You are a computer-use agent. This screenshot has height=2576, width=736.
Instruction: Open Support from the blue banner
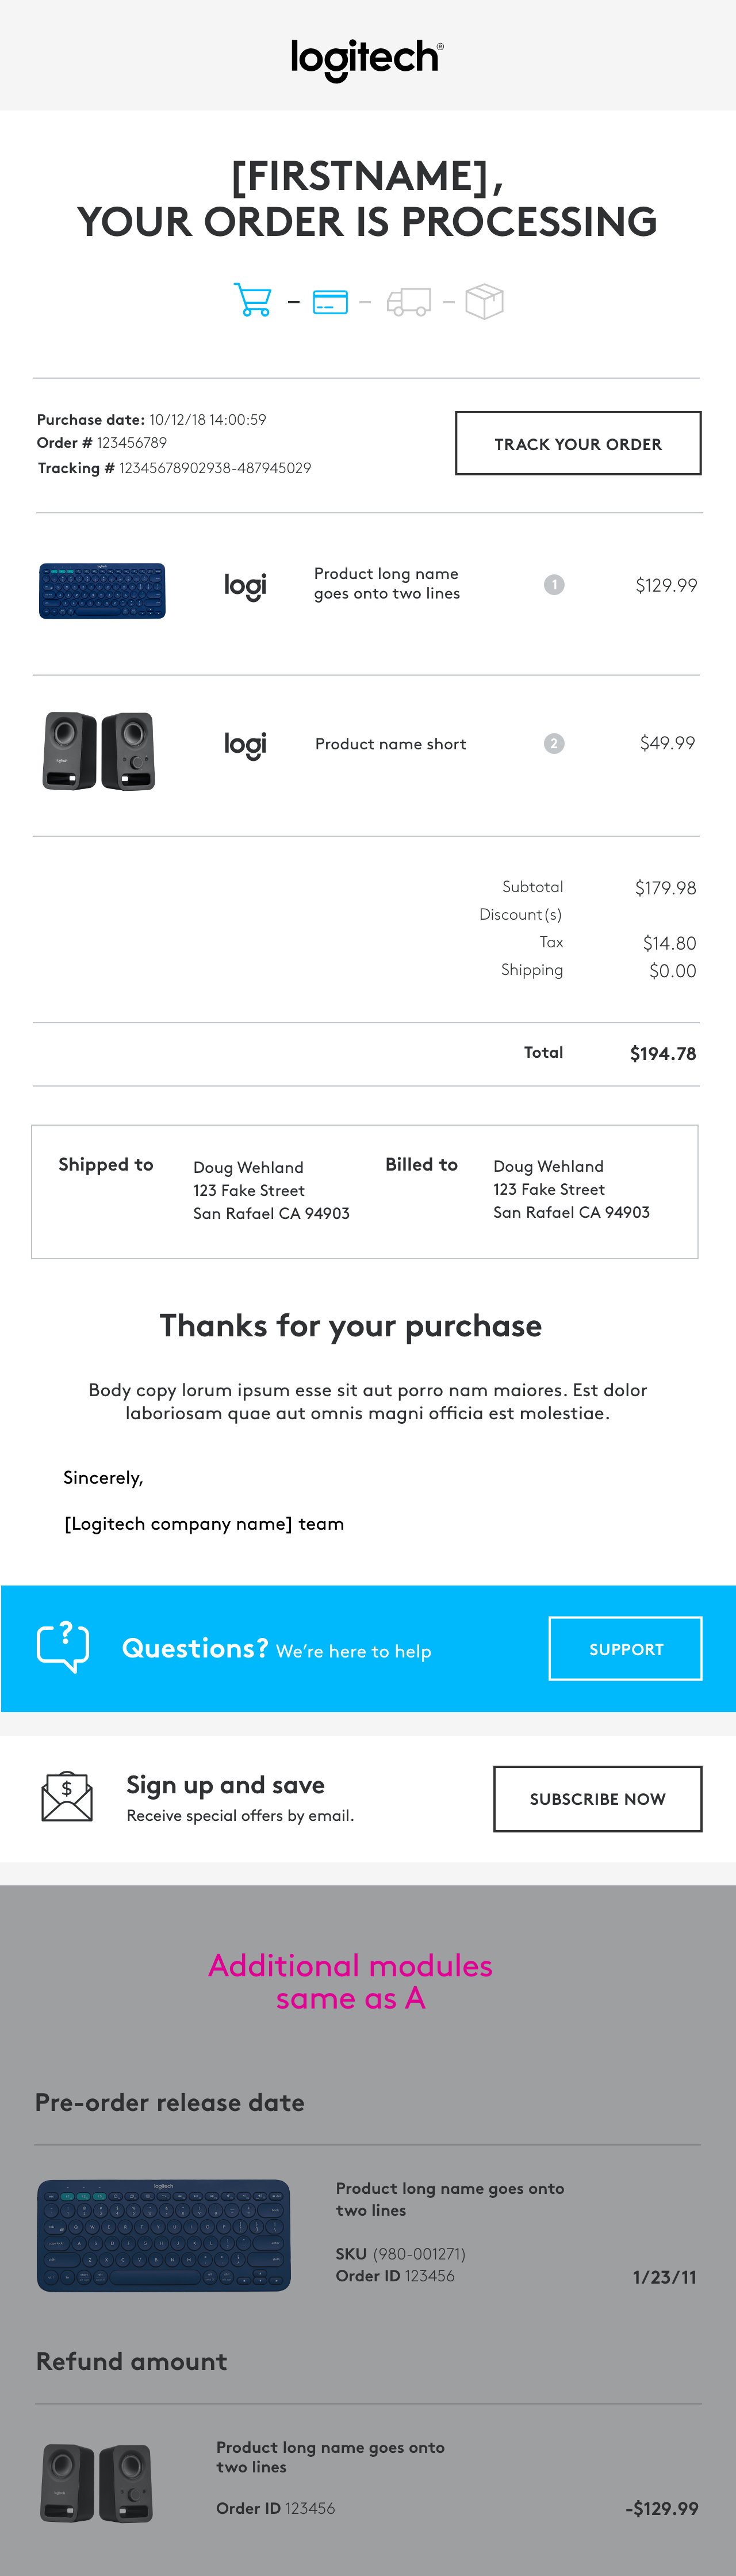625,1649
